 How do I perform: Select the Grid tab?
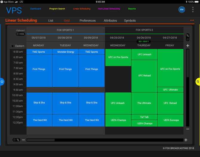[x=67, y=21]
